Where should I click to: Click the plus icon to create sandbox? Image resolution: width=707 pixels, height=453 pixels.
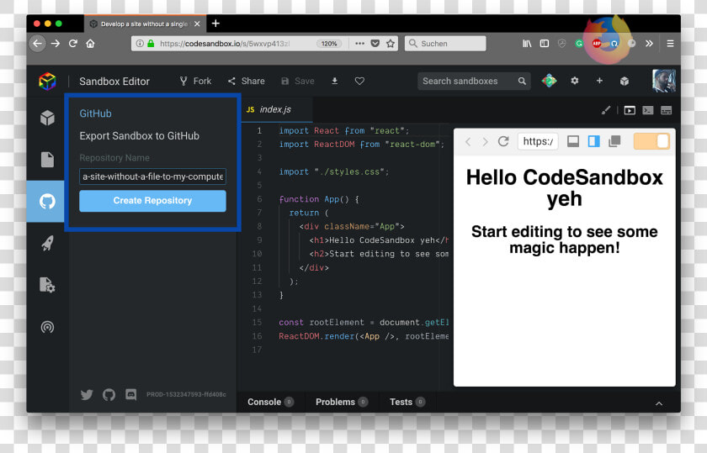coord(599,81)
